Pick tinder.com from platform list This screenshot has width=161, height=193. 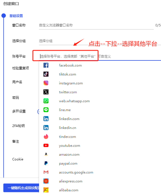pos(67,137)
